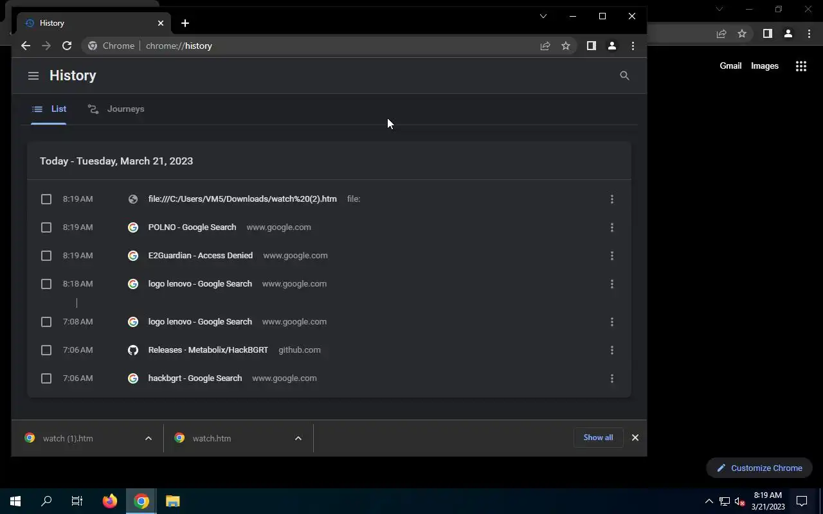Select checkbox for Releases Metabolix/HackBGRT entry
823x514 pixels.
46,350
